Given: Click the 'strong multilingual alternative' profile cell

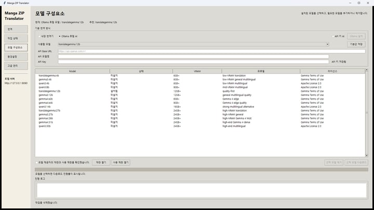Looking at the screenshot, I should (238, 107).
